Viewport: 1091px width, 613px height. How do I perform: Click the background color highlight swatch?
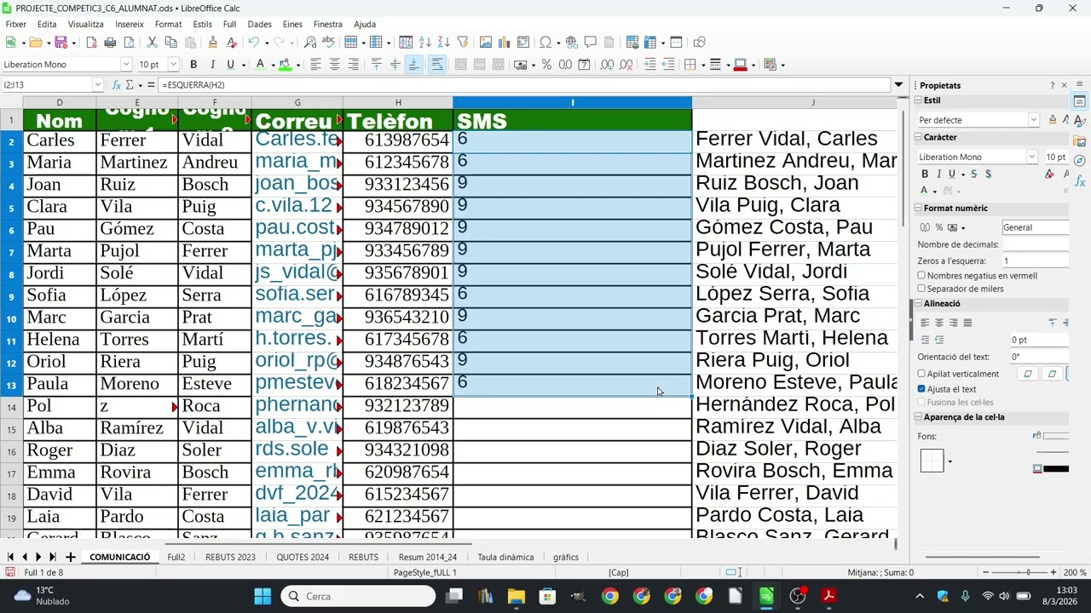pyautogui.click(x=285, y=65)
